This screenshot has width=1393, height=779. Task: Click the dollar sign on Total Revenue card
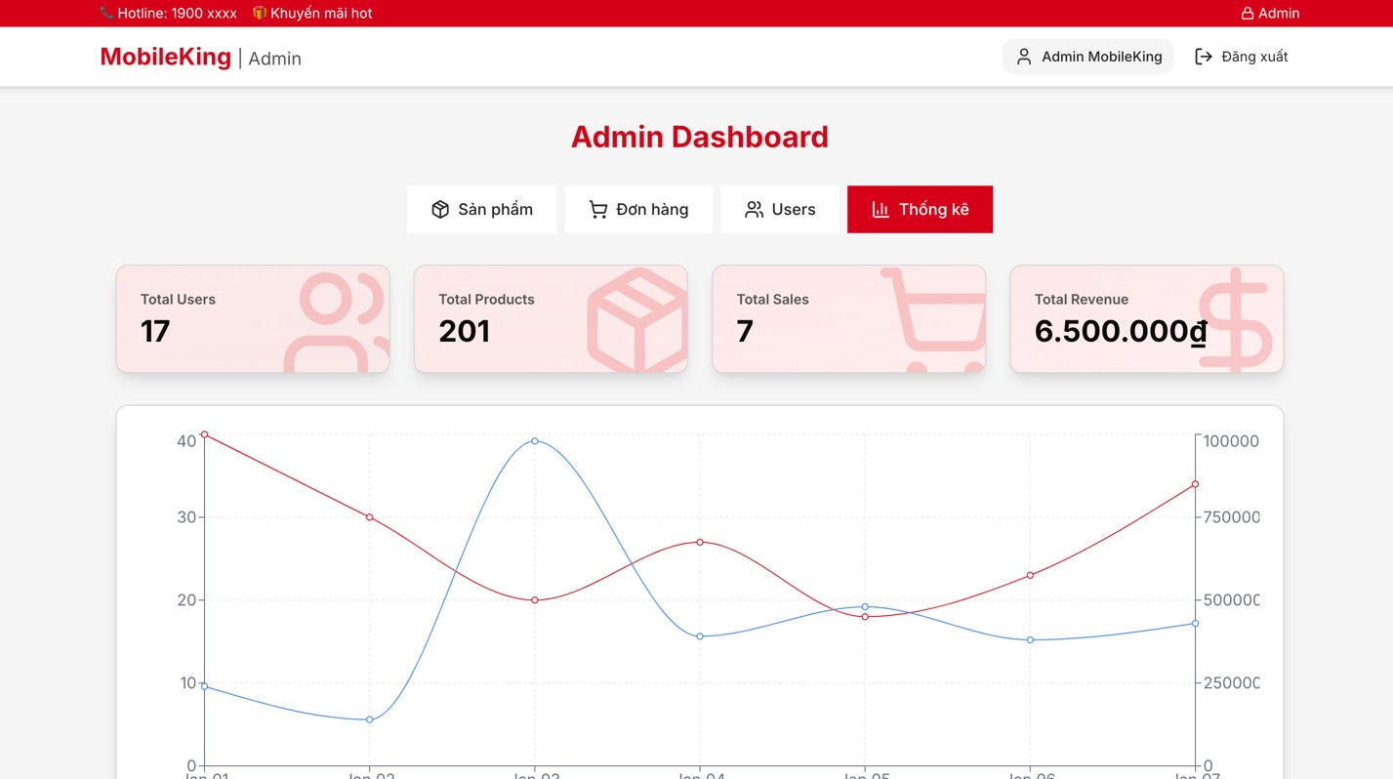pos(1235,318)
